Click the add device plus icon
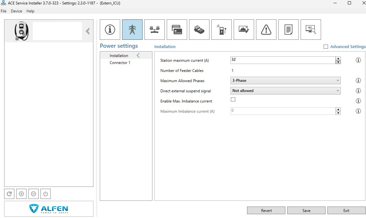Image resolution: width=366 pixels, height=218 pixels. [21, 194]
